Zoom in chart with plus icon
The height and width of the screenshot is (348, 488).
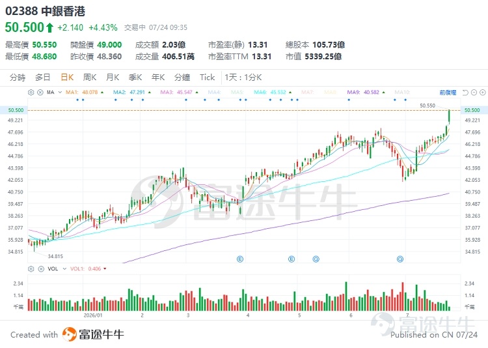click(x=483, y=93)
